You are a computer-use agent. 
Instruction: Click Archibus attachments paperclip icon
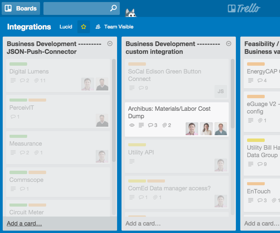coord(165,125)
